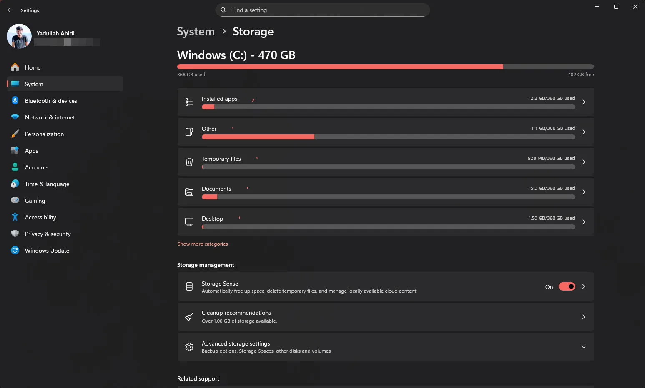Click the Find a setting search box
This screenshot has height=388, width=645.
(x=322, y=10)
